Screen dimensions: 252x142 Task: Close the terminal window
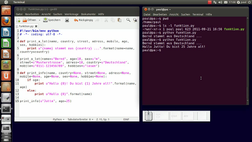146,9
